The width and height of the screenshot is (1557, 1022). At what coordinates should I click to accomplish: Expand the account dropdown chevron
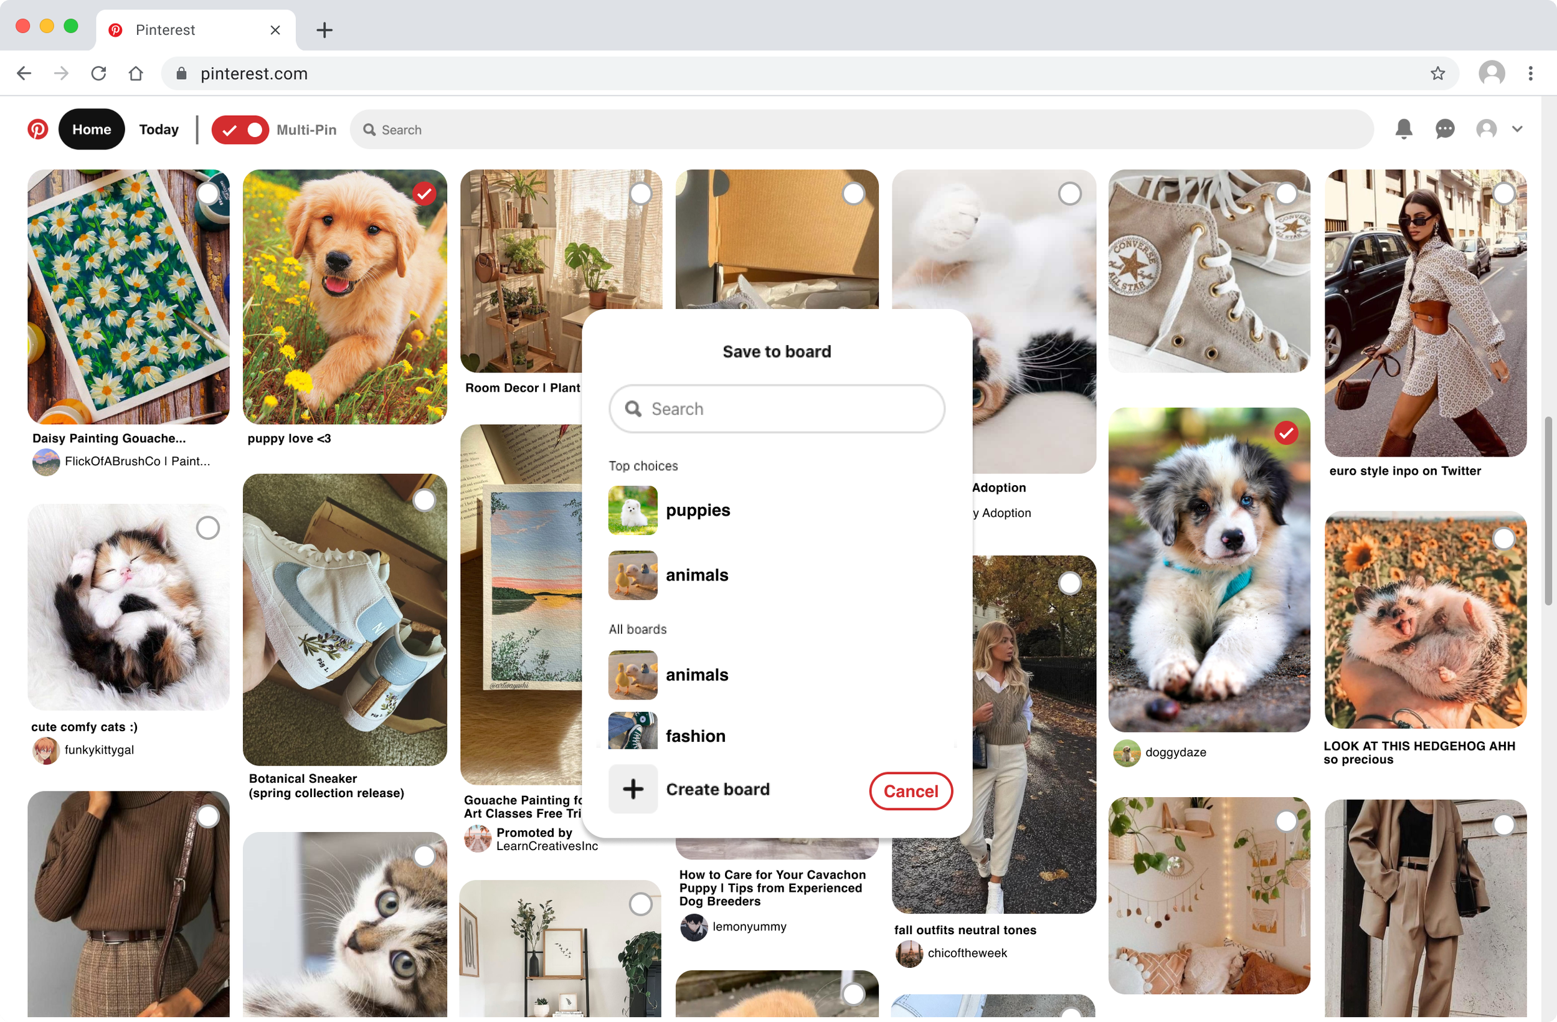tap(1517, 130)
